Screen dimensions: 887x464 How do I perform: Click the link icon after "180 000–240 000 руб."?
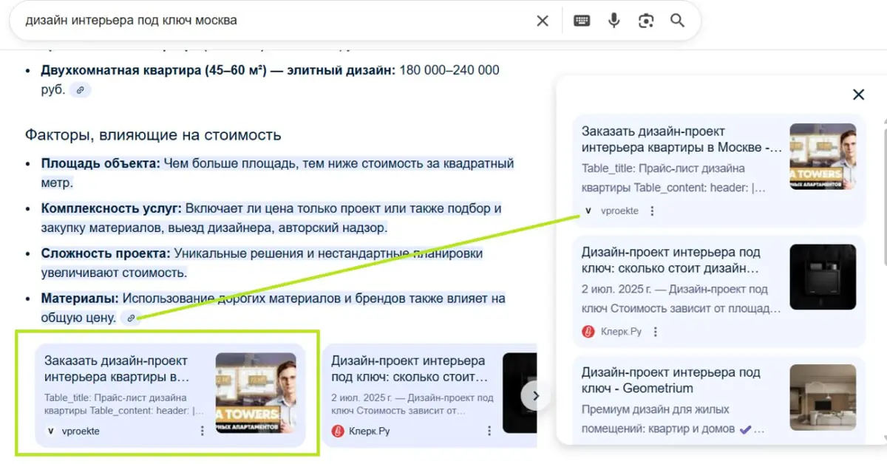pos(80,89)
